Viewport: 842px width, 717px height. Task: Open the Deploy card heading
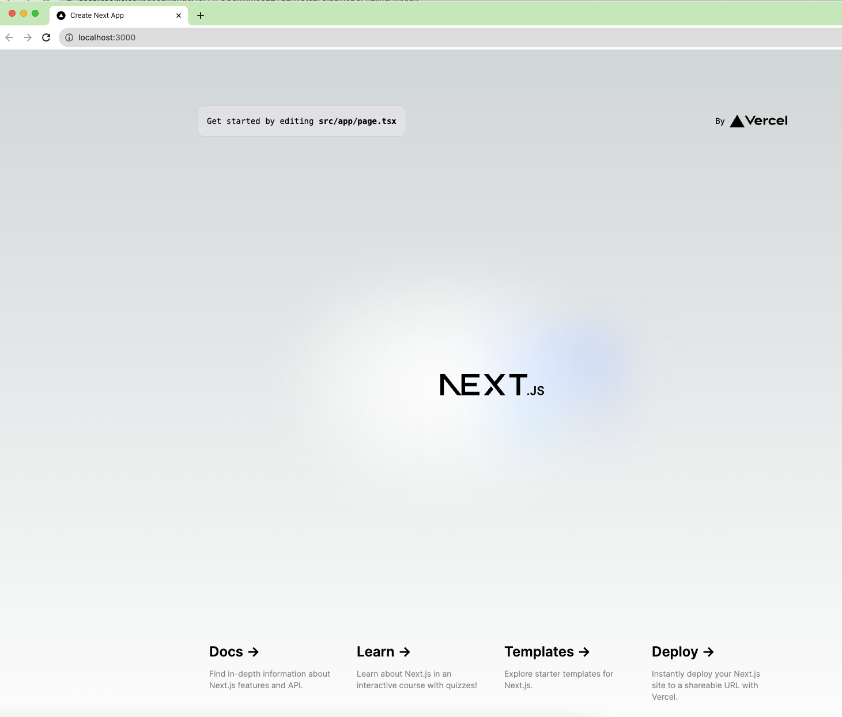pyautogui.click(x=683, y=652)
